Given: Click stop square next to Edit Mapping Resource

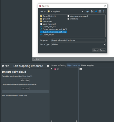Looking at the screenshot, I should point(48,66).
